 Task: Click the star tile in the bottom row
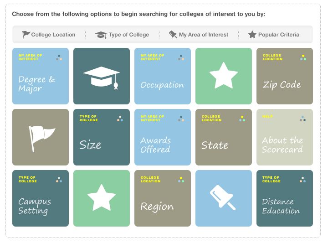click(102, 198)
